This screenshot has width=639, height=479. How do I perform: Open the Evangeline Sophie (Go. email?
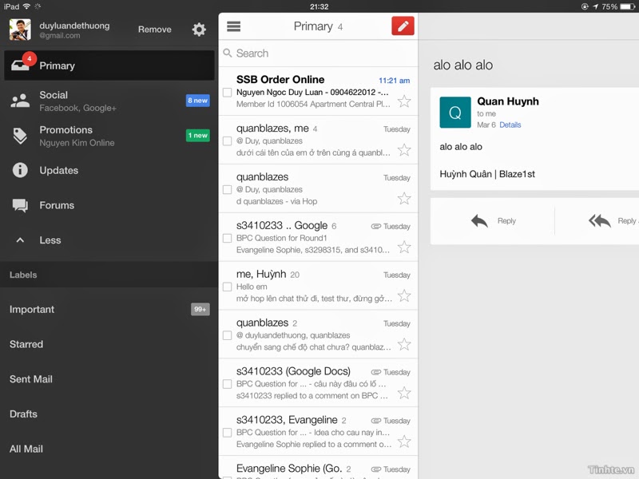pyautogui.click(x=318, y=469)
